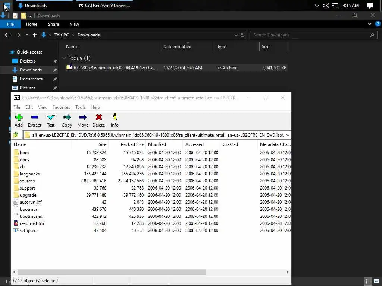The image size is (382, 286).
Task: Select the boot folder icon
Action: point(16,152)
